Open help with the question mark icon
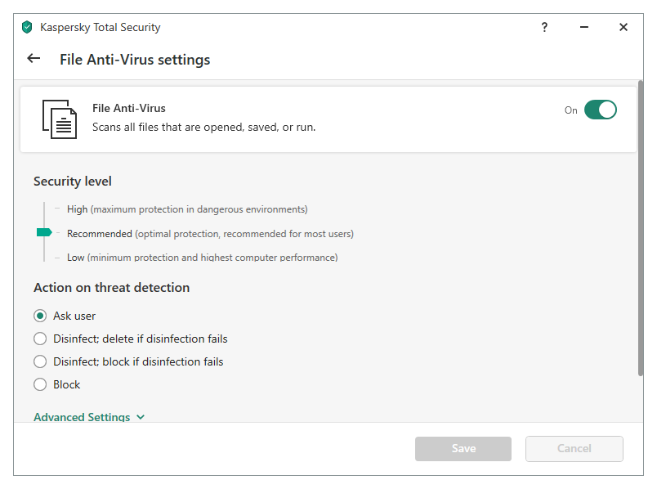657x489 pixels. point(544,27)
